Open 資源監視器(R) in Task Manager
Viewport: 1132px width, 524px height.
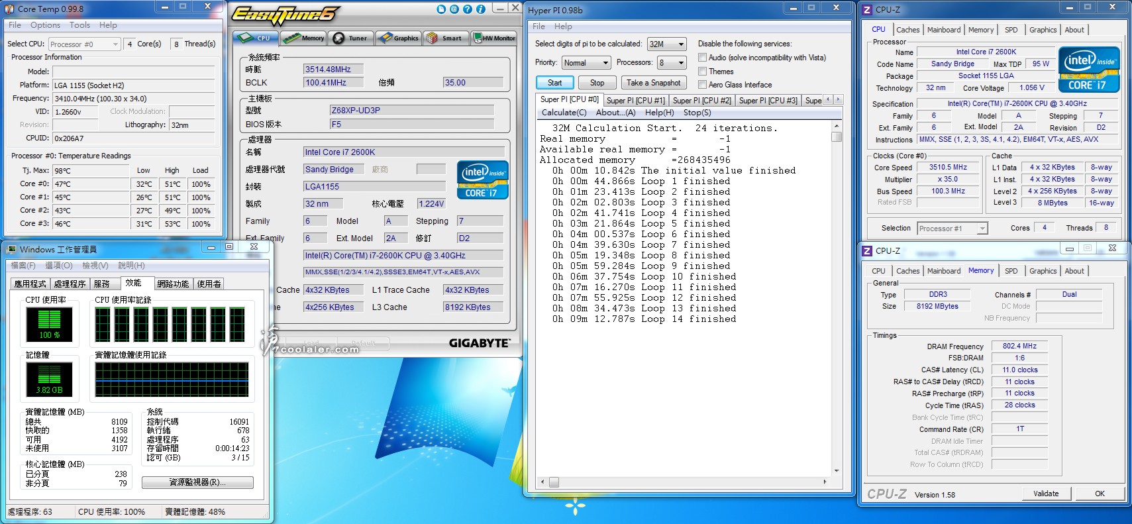197,482
